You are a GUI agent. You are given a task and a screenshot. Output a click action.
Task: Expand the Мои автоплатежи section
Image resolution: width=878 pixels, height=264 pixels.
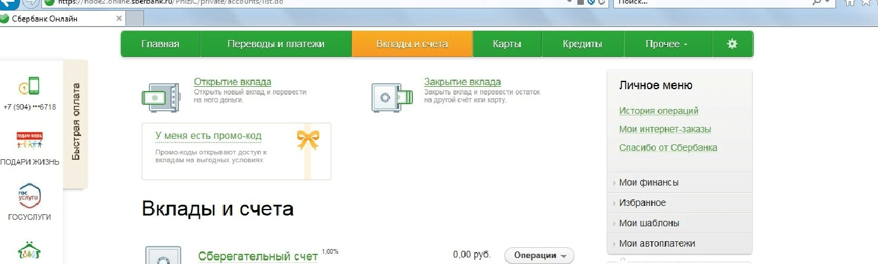(x=679, y=244)
